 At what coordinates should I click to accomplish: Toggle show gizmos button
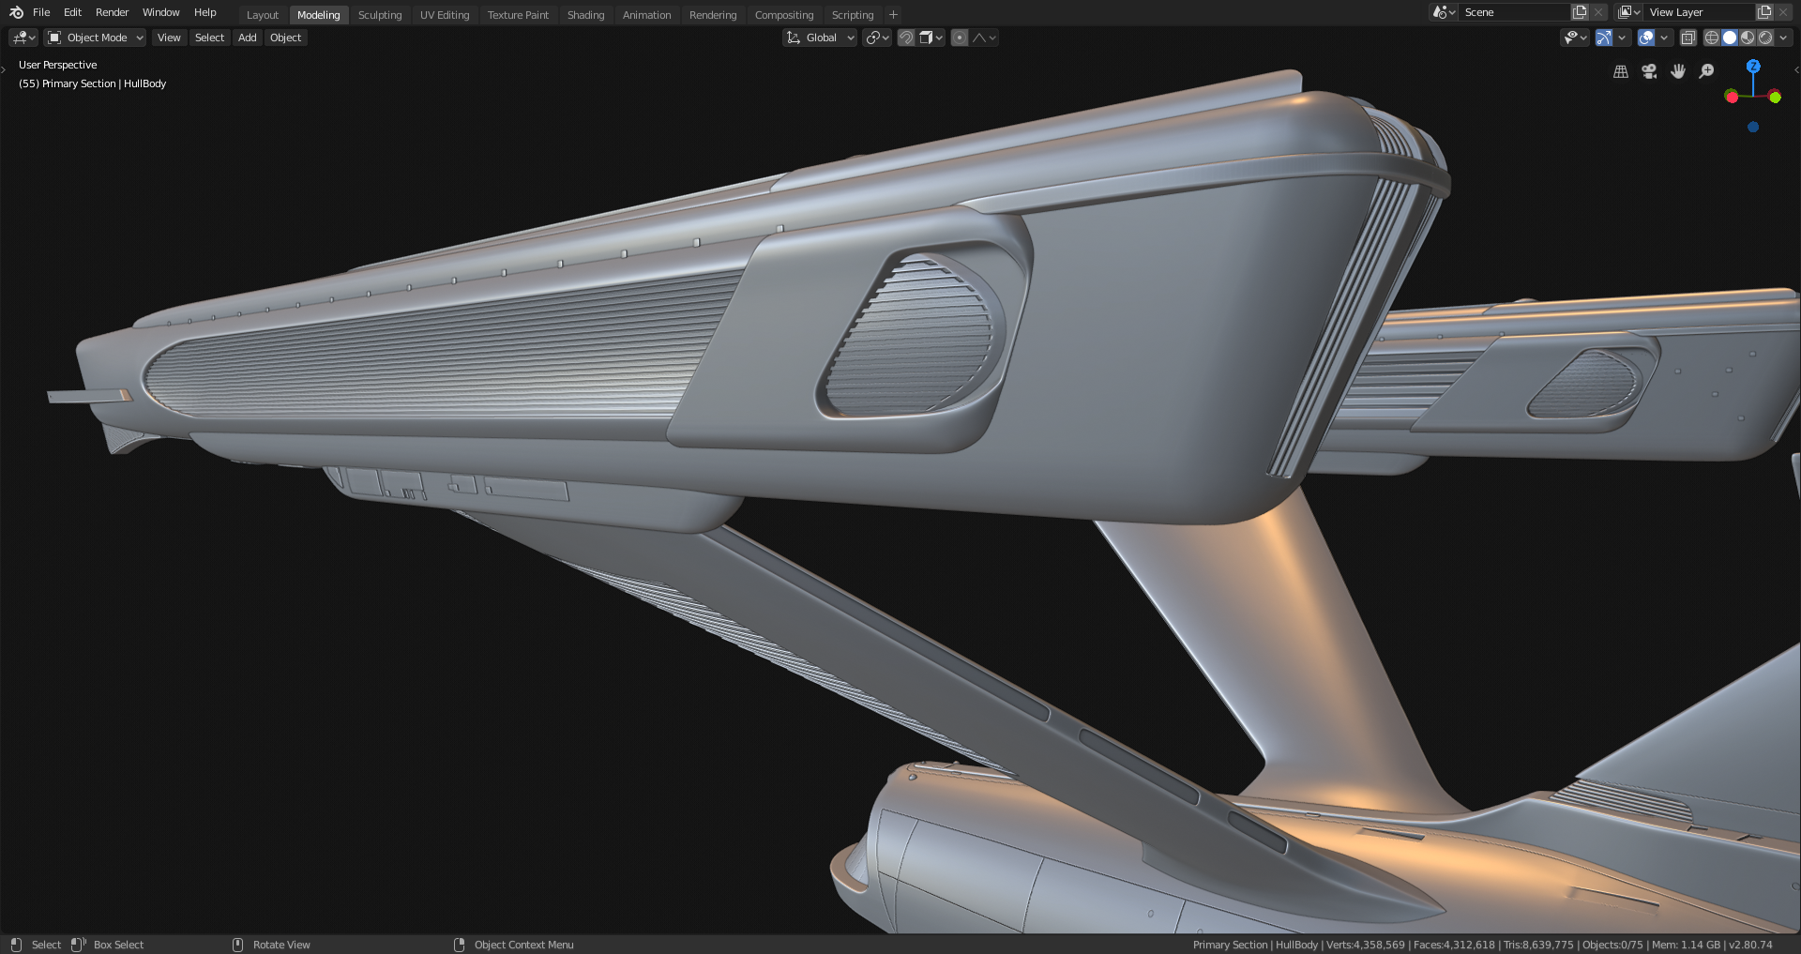coord(1604,38)
